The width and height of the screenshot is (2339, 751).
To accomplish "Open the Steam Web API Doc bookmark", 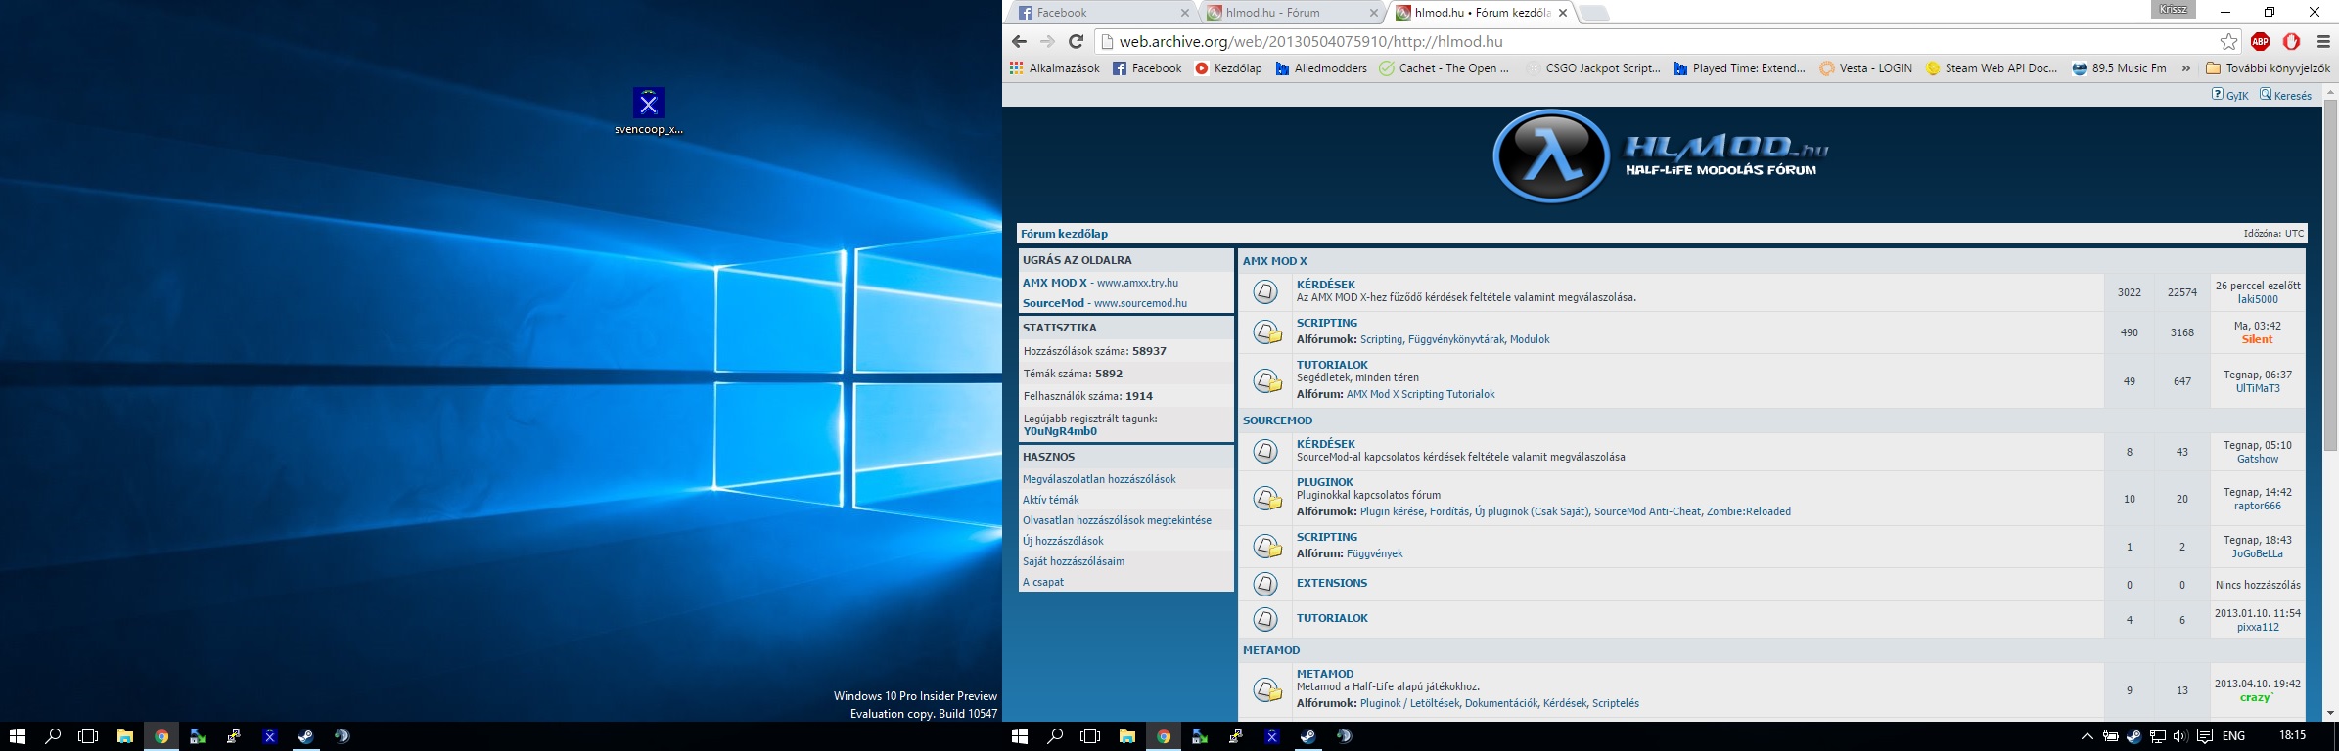I will click(1991, 68).
